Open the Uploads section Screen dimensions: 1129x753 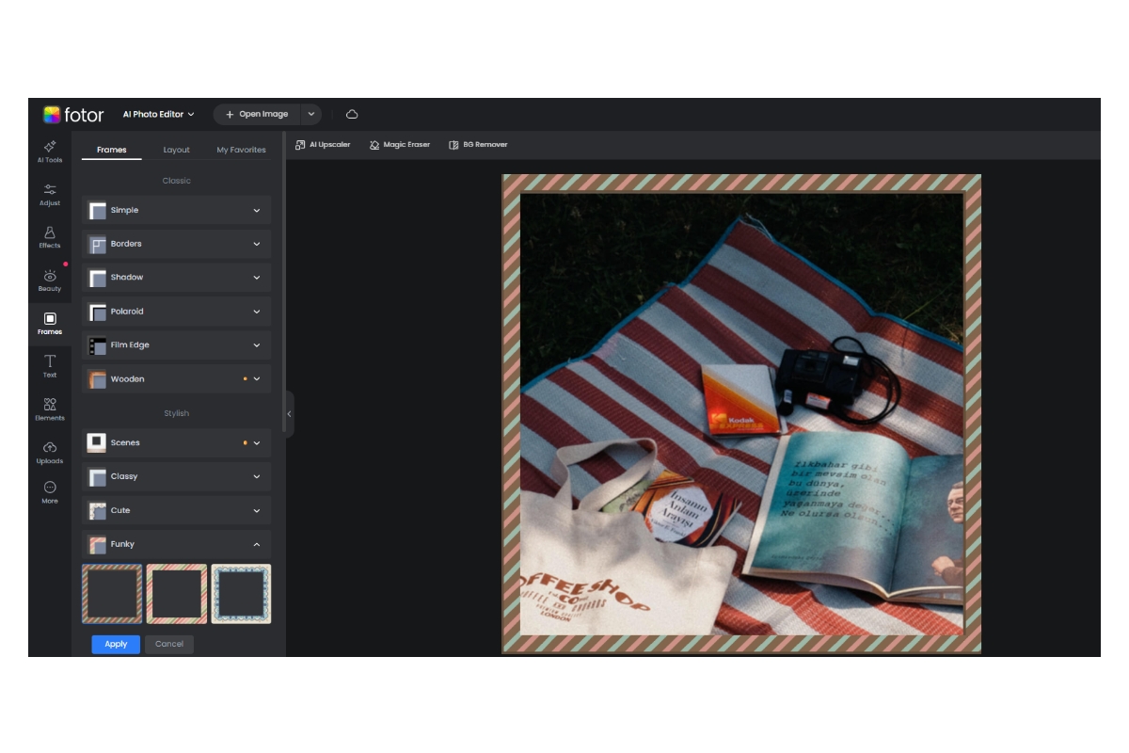pos(50,450)
